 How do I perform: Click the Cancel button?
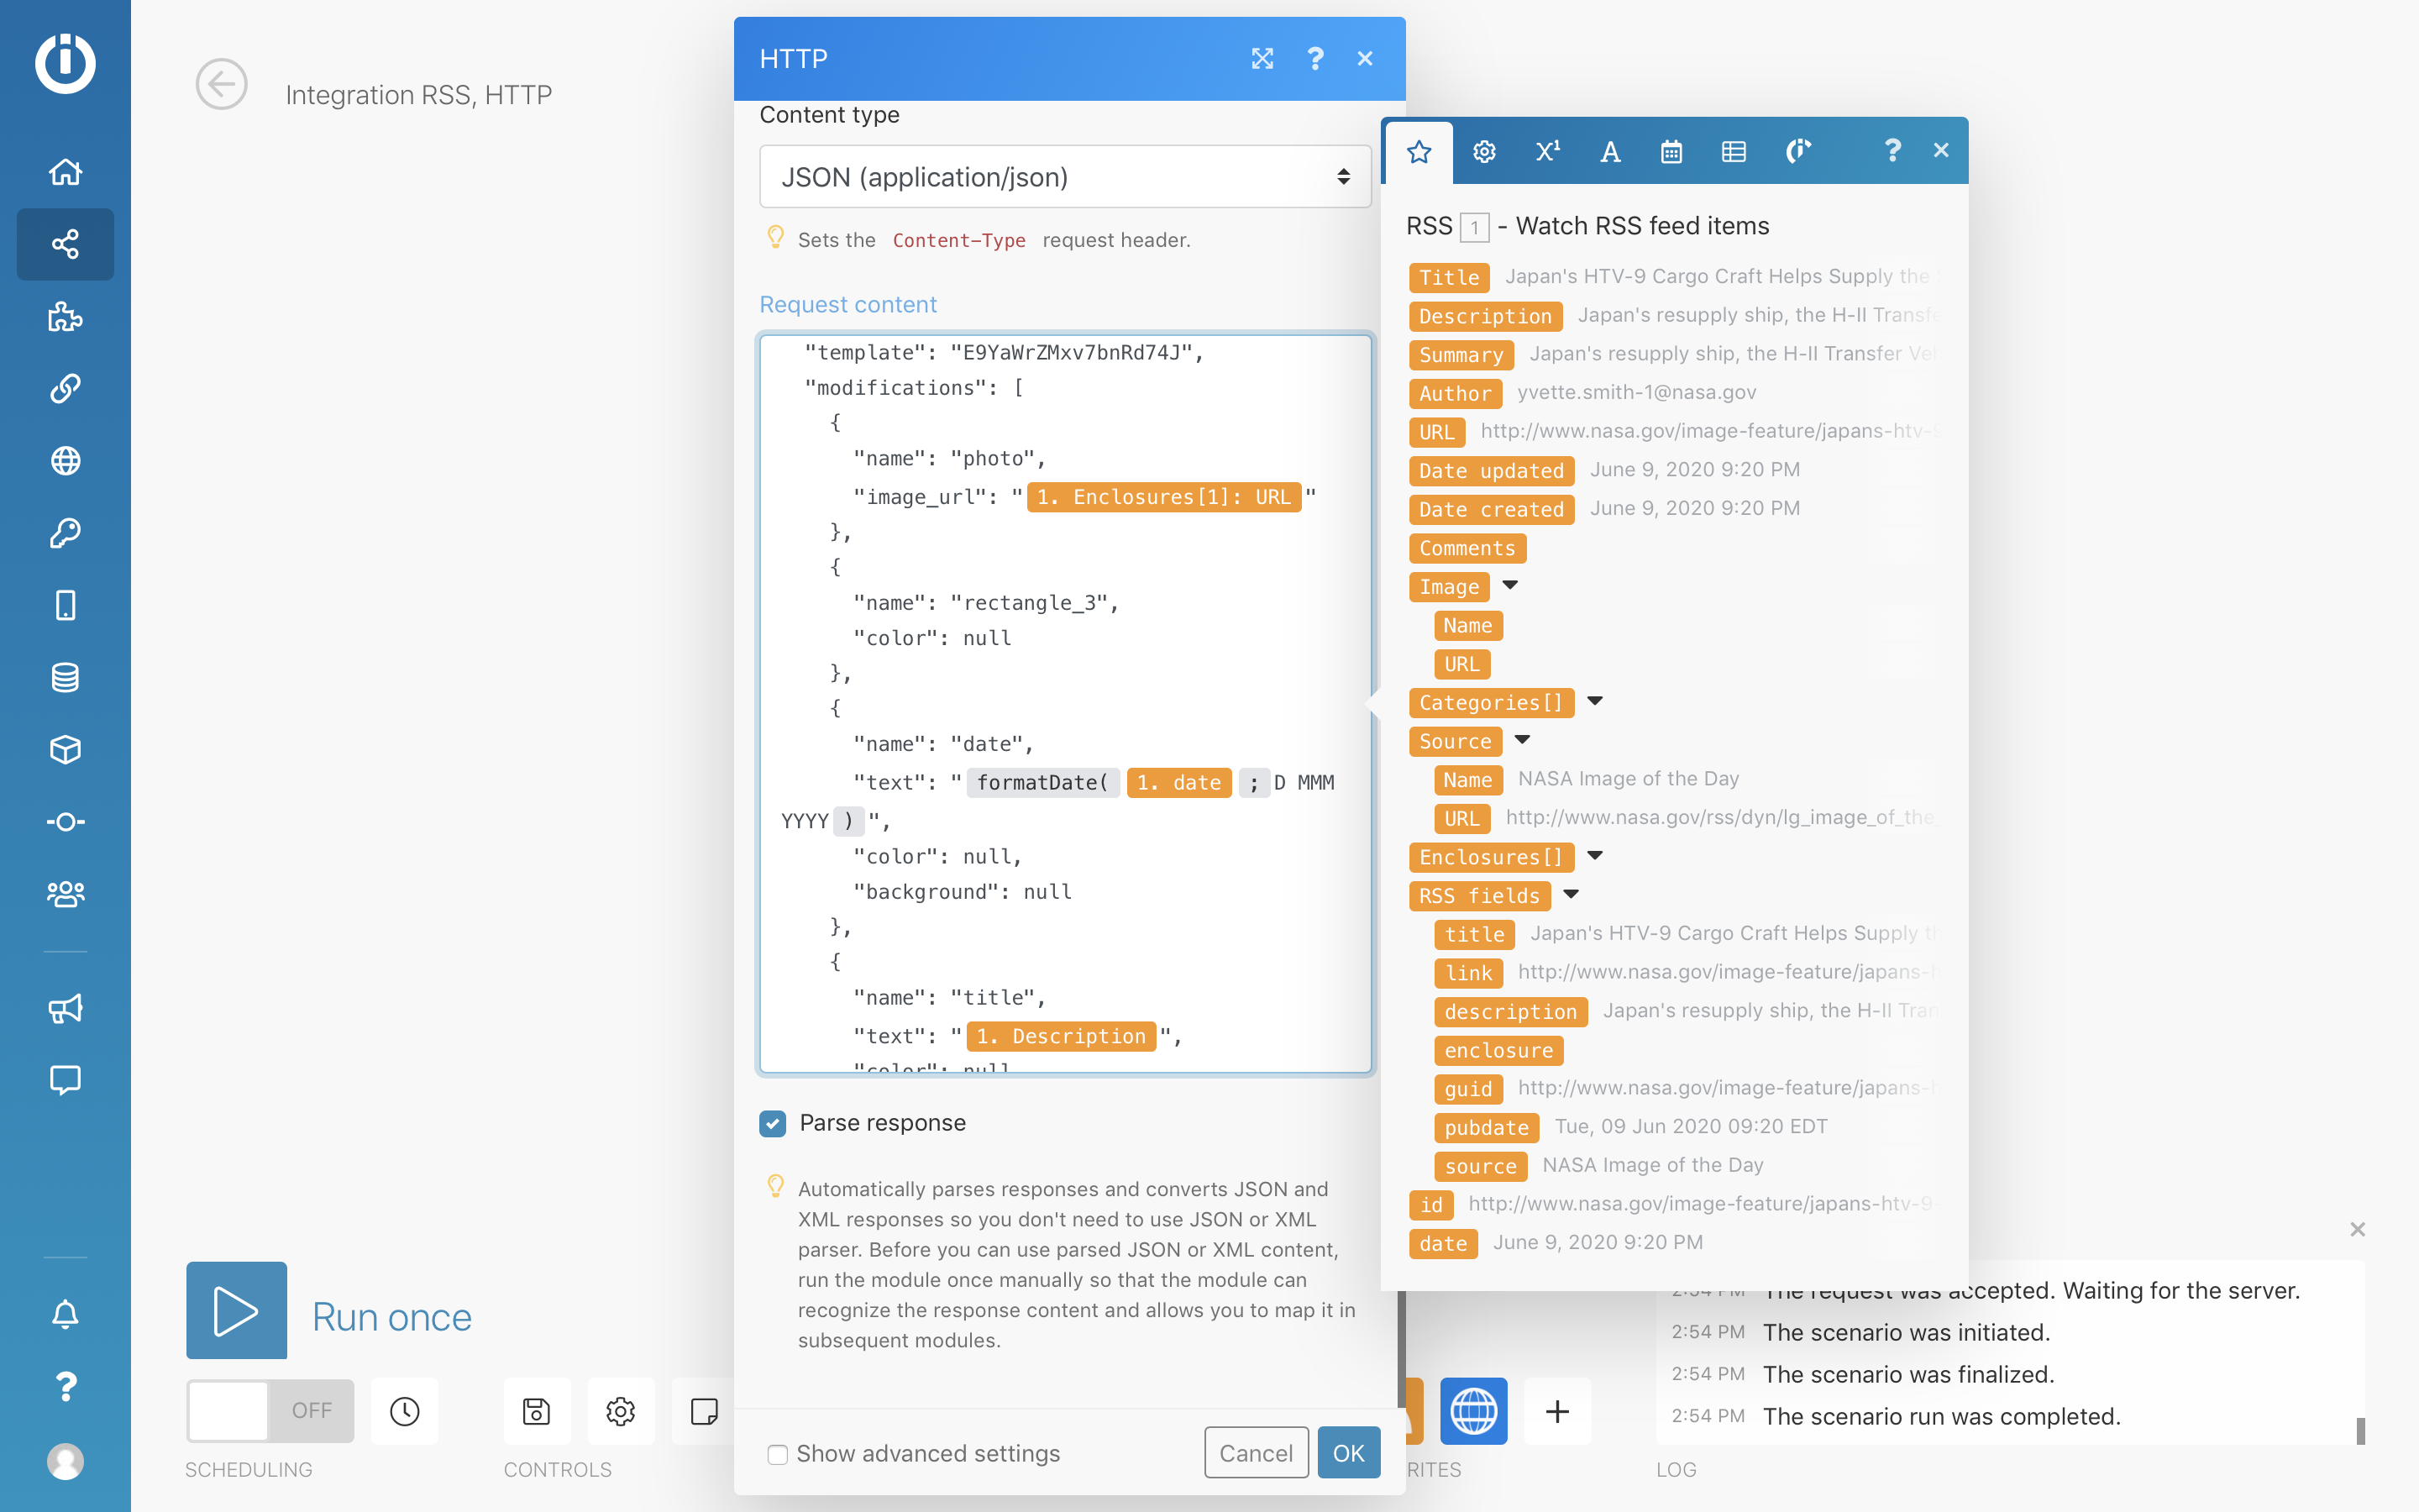[x=1257, y=1453]
